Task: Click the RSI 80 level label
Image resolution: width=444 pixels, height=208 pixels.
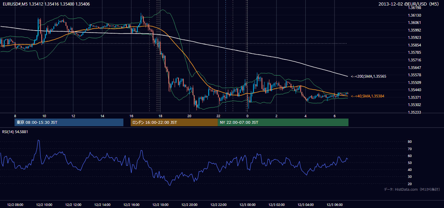Action: [410, 142]
